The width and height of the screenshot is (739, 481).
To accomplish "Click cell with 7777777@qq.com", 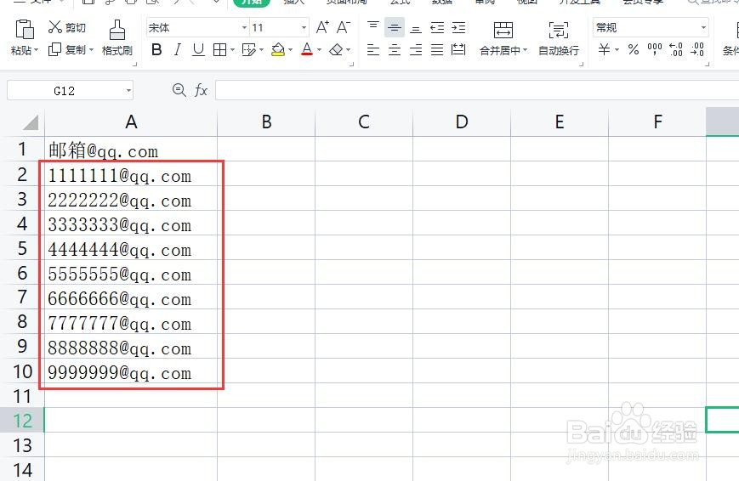I will click(131, 323).
